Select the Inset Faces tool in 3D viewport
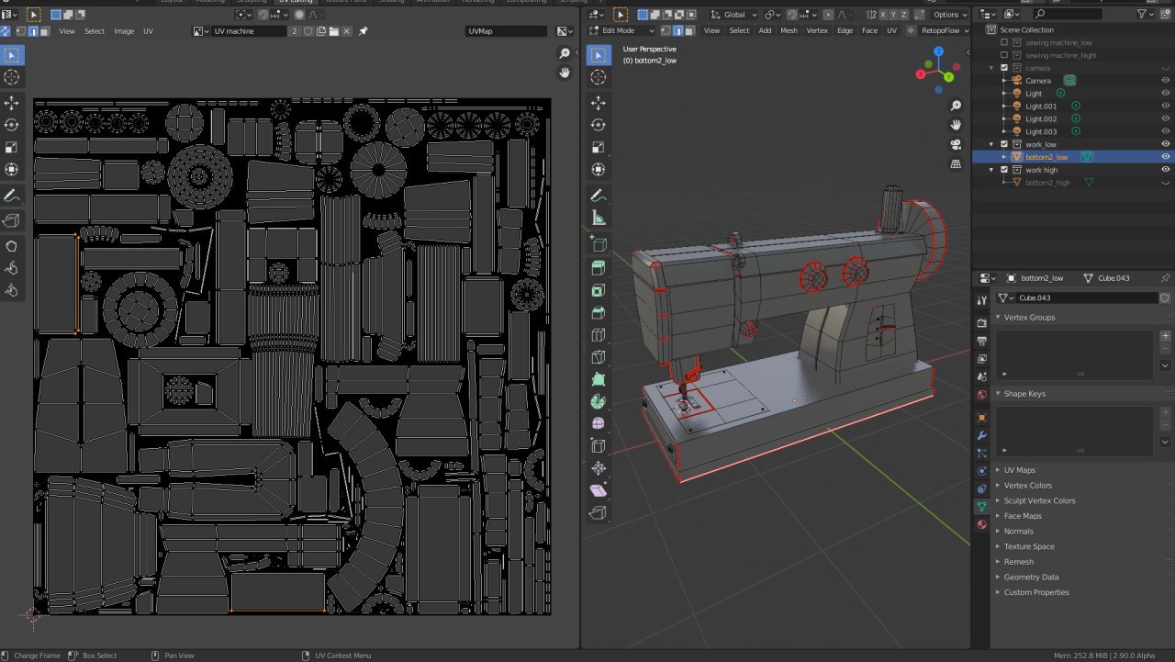The width and height of the screenshot is (1175, 662). tap(599, 291)
